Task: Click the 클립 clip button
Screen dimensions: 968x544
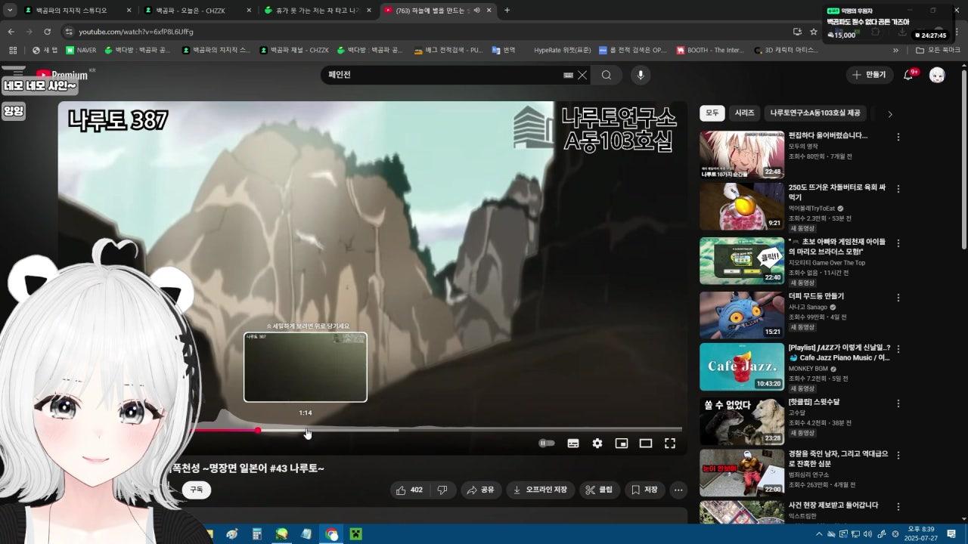Action: tap(600, 490)
